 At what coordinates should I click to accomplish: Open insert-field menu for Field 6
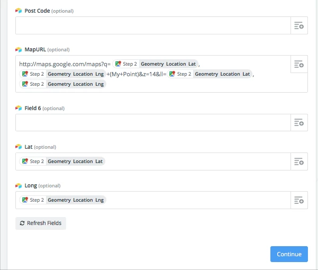point(299,122)
